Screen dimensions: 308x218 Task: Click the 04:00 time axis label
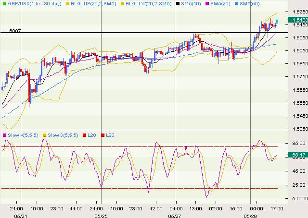click(x=257, y=208)
